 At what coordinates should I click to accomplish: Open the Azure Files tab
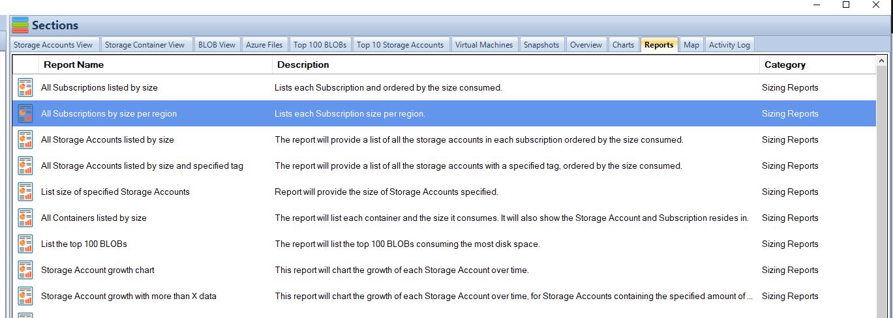[264, 45]
